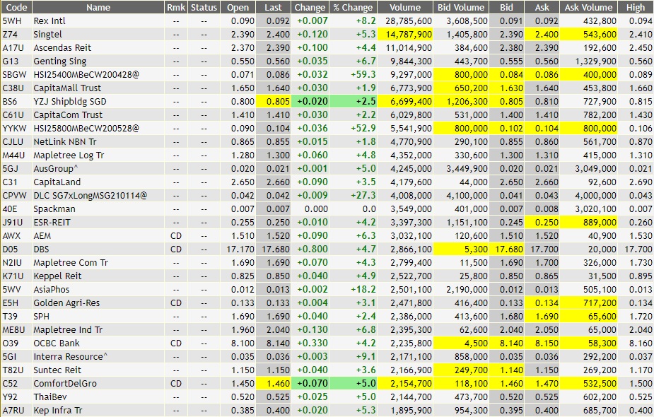Select the AEM stock name
The width and height of the screenshot is (654, 417).
click(x=42, y=235)
